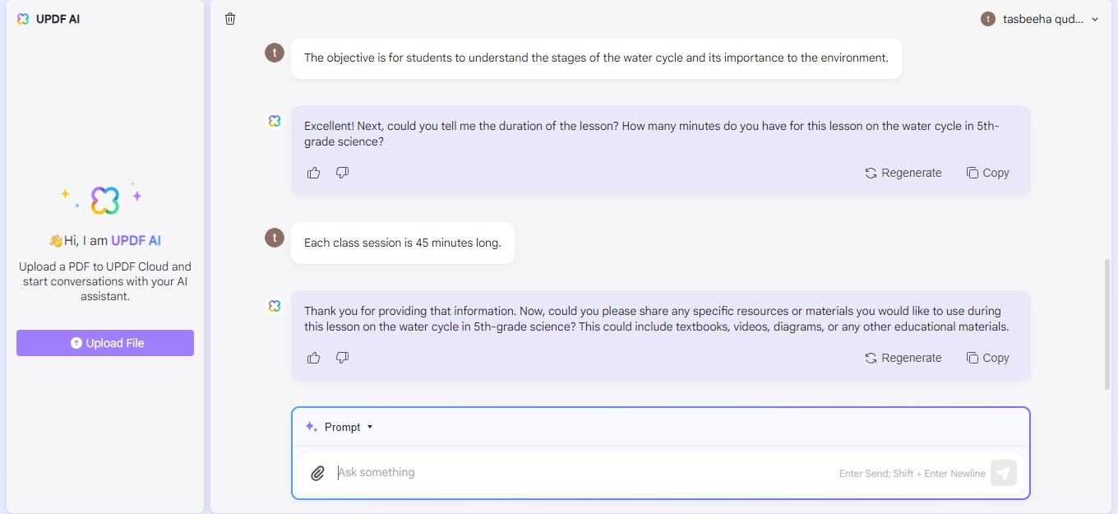Give thumbs down on the resources reply

click(x=342, y=358)
